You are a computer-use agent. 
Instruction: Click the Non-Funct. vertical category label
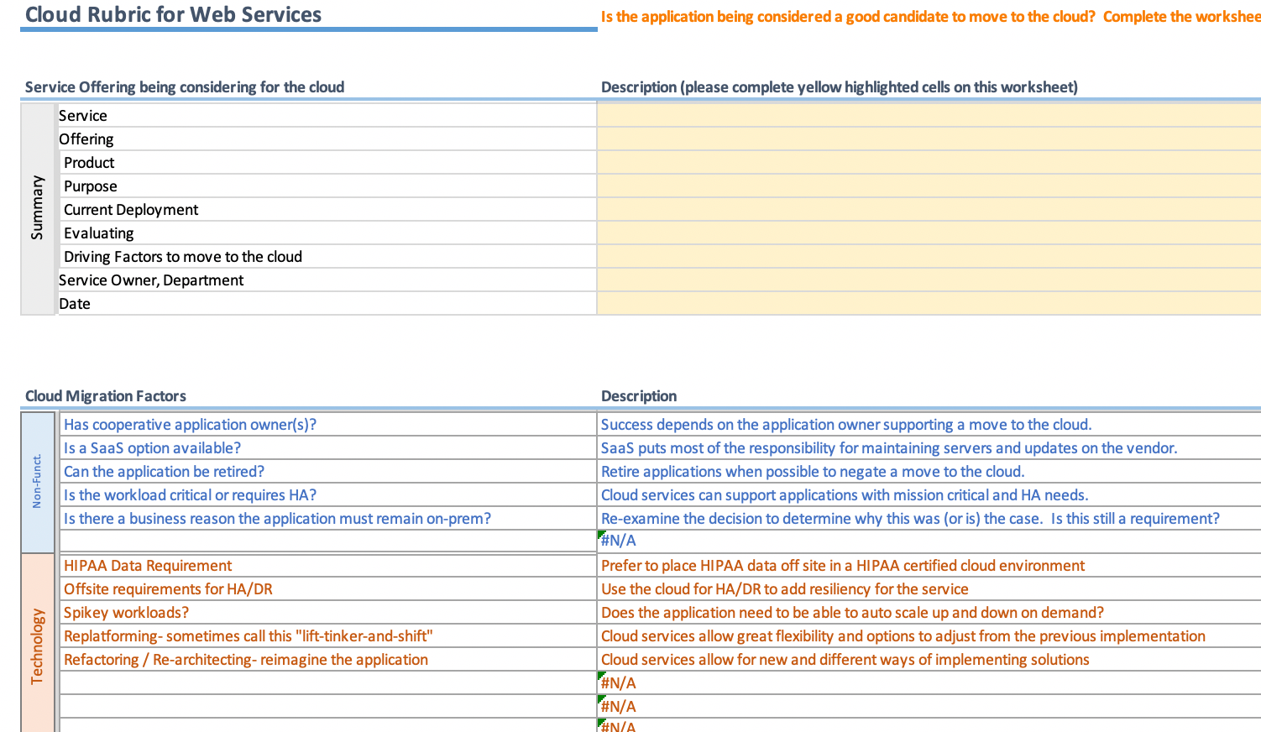(38, 482)
